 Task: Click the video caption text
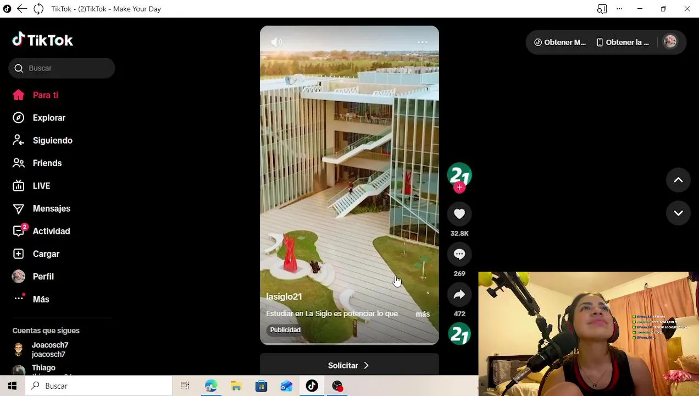point(332,313)
